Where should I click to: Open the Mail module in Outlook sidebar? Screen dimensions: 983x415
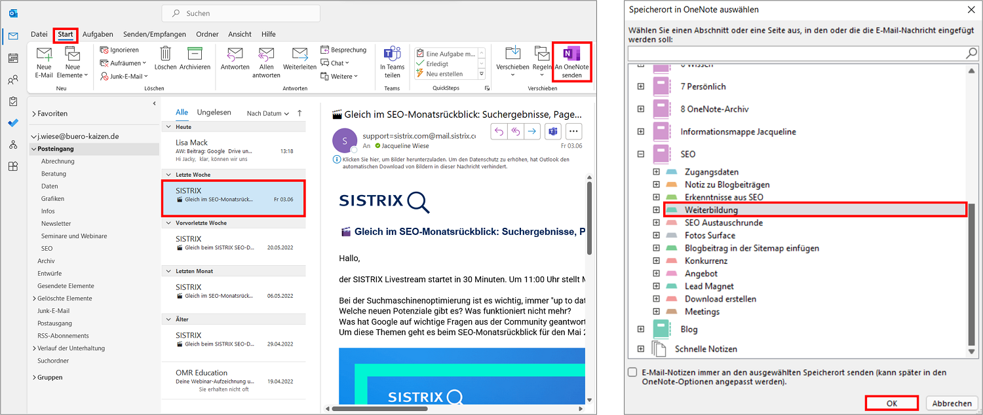(x=13, y=36)
